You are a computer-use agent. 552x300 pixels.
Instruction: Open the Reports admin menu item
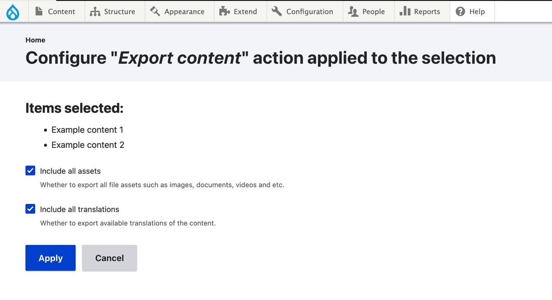421,12
